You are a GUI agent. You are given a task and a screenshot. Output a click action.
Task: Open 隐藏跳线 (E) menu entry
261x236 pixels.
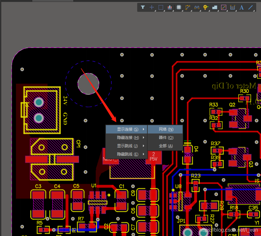(126, 154)
